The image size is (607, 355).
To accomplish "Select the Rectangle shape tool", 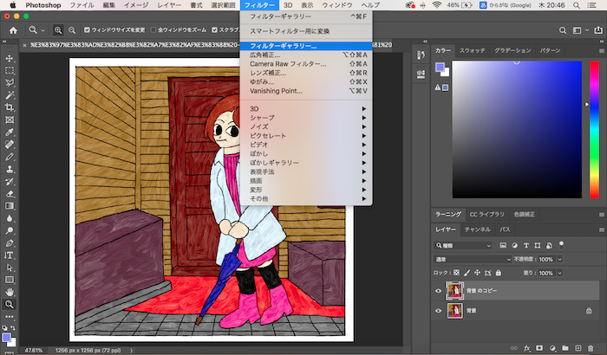I will pos(10,280).
